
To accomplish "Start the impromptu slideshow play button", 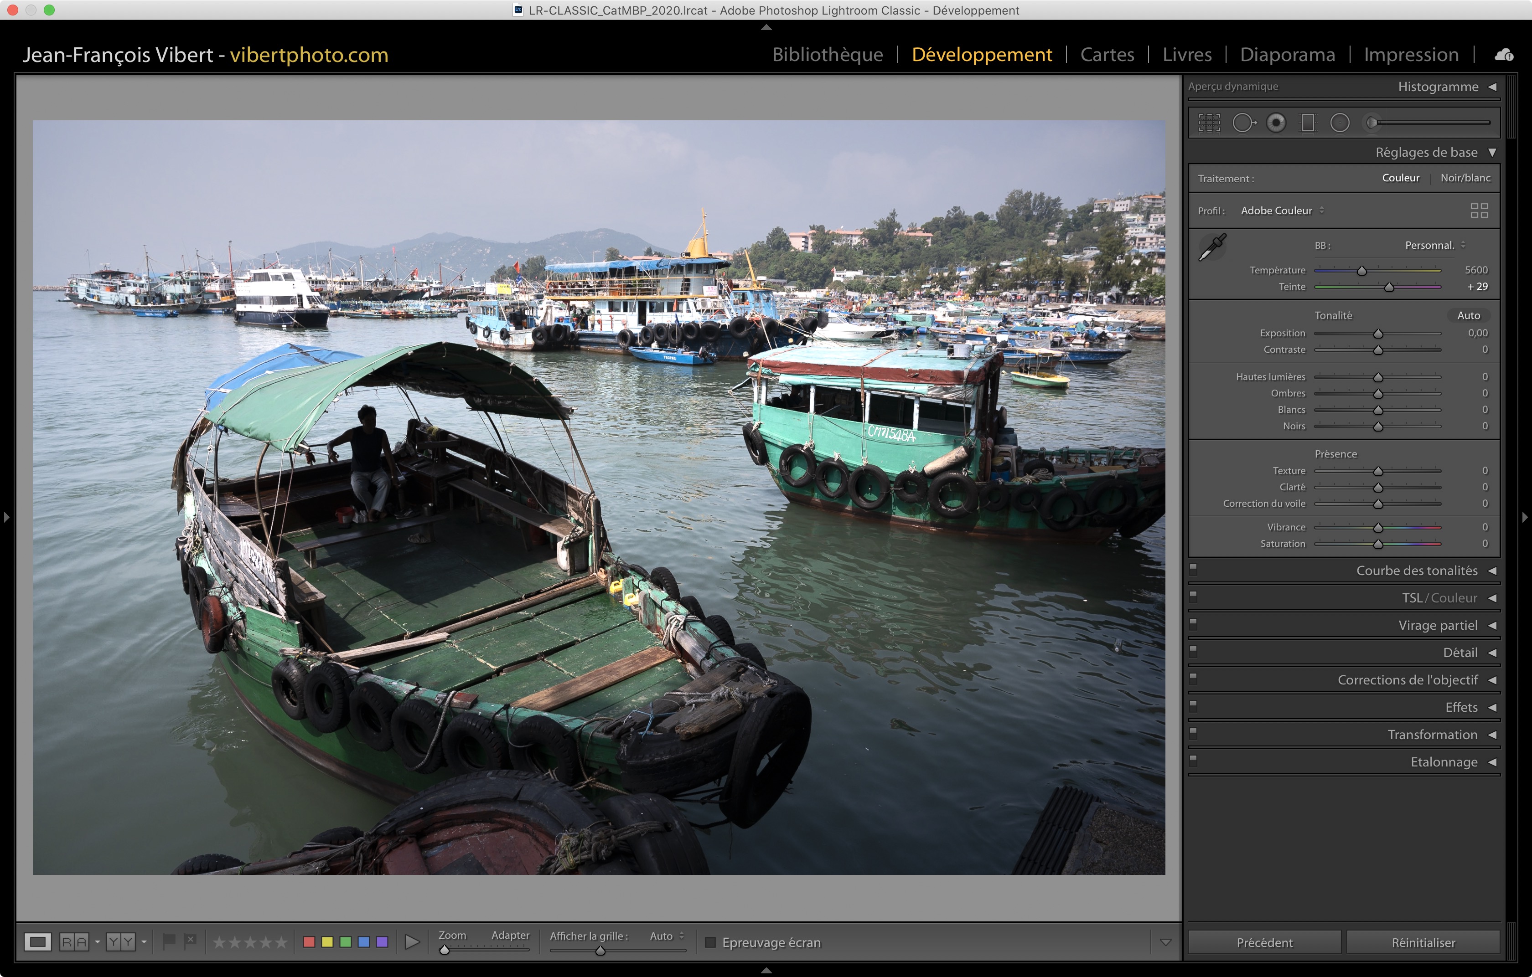I will click(x=412, y=941).
